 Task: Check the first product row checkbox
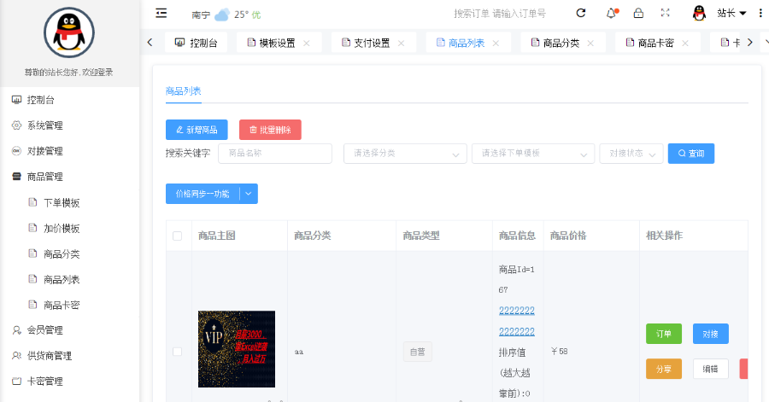tap(178, 352)
